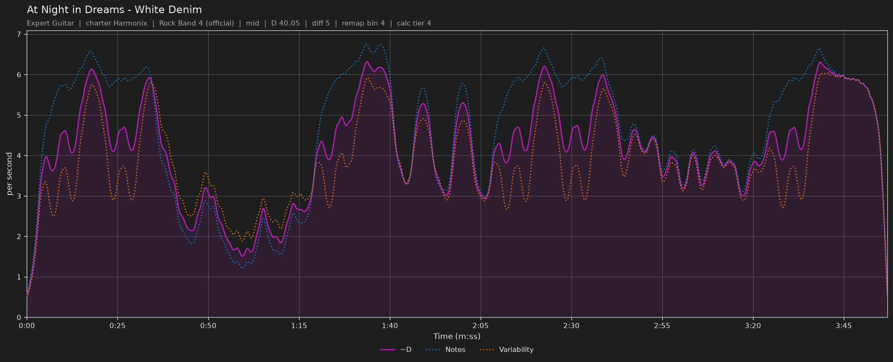Click the y-axis tick label 1

(19, 277)
